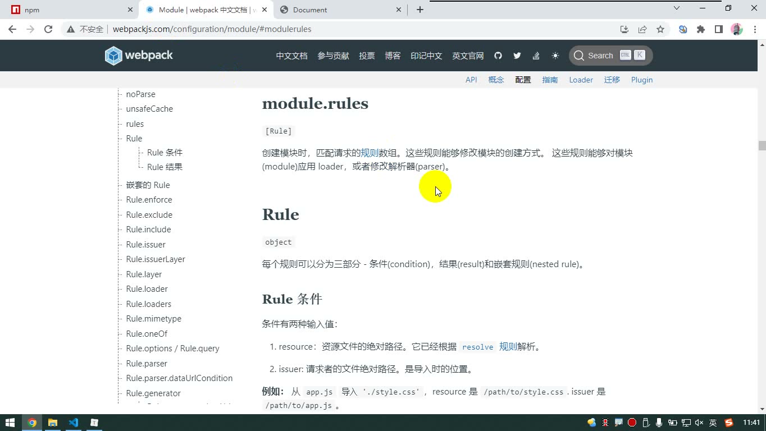Open Windows Start menu
Screen dimensions: 766x431
(10, 423)
